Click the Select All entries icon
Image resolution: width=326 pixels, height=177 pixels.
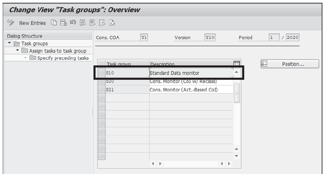pos(83,23)
